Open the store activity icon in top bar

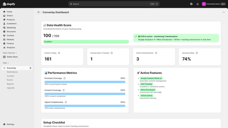(191, 4)
